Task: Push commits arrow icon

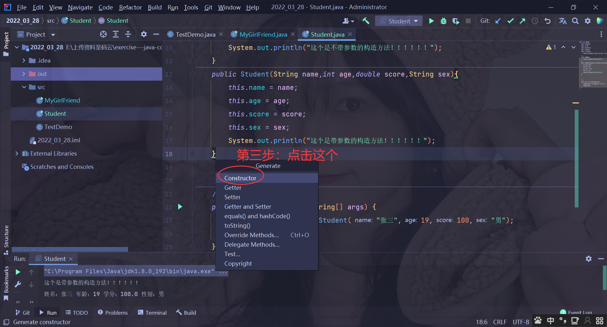Action: [x=522, y=21]
